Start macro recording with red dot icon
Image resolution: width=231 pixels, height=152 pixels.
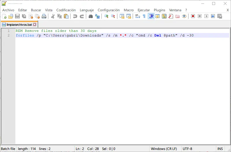point(193,16)
